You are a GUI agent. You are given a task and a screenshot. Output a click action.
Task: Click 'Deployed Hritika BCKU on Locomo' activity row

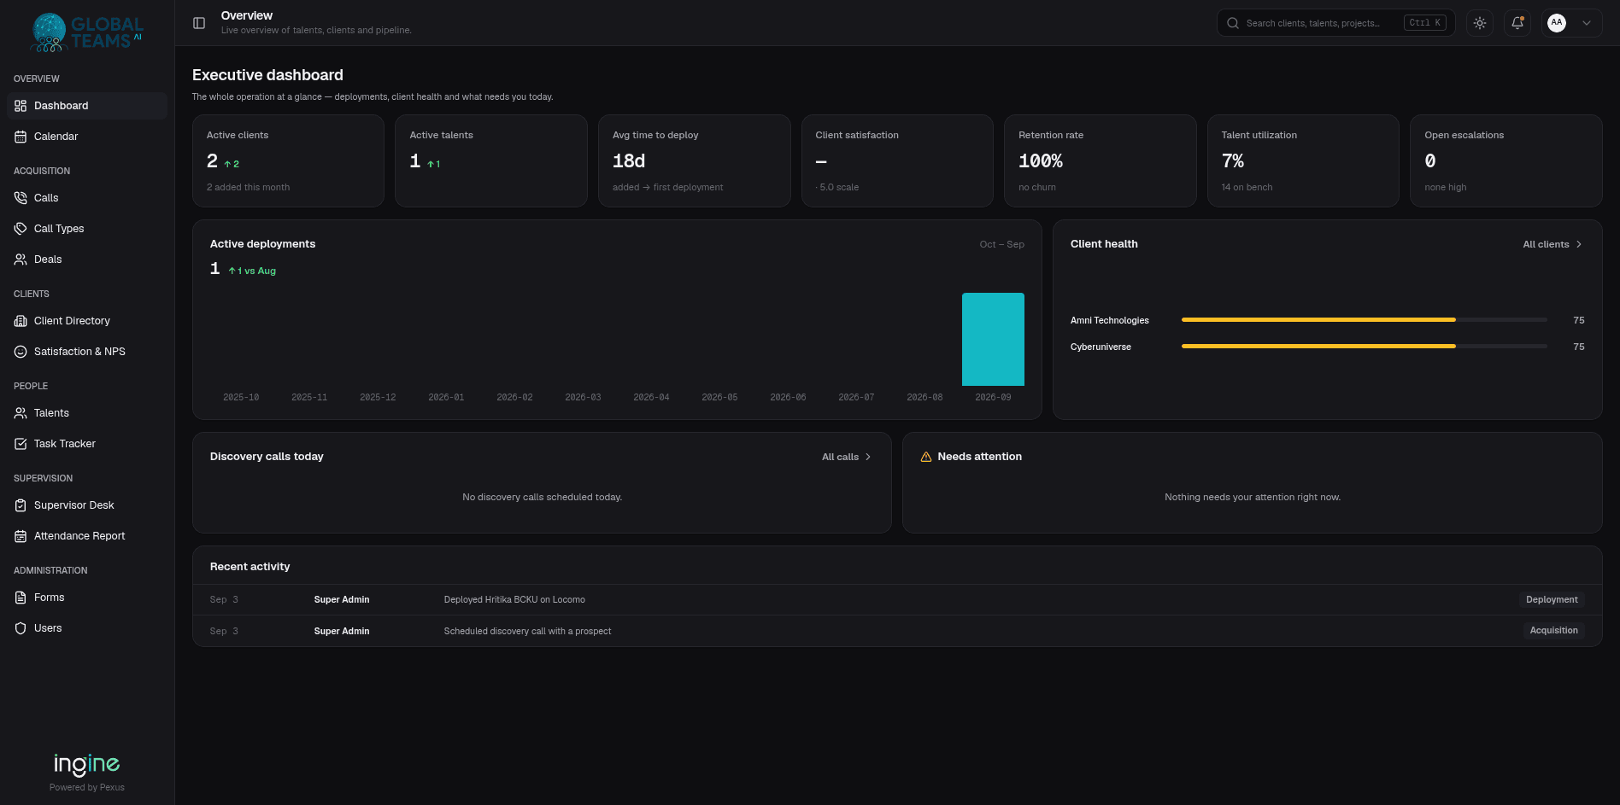point(897,599)
